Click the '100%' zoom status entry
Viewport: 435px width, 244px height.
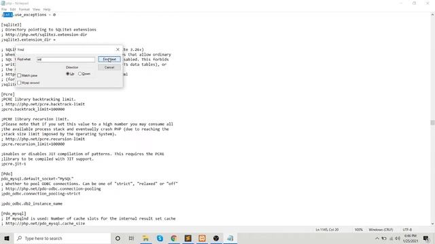(x=358, y=230)
